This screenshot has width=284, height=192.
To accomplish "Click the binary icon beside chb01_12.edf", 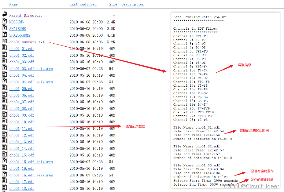I will tap(5, 134).
